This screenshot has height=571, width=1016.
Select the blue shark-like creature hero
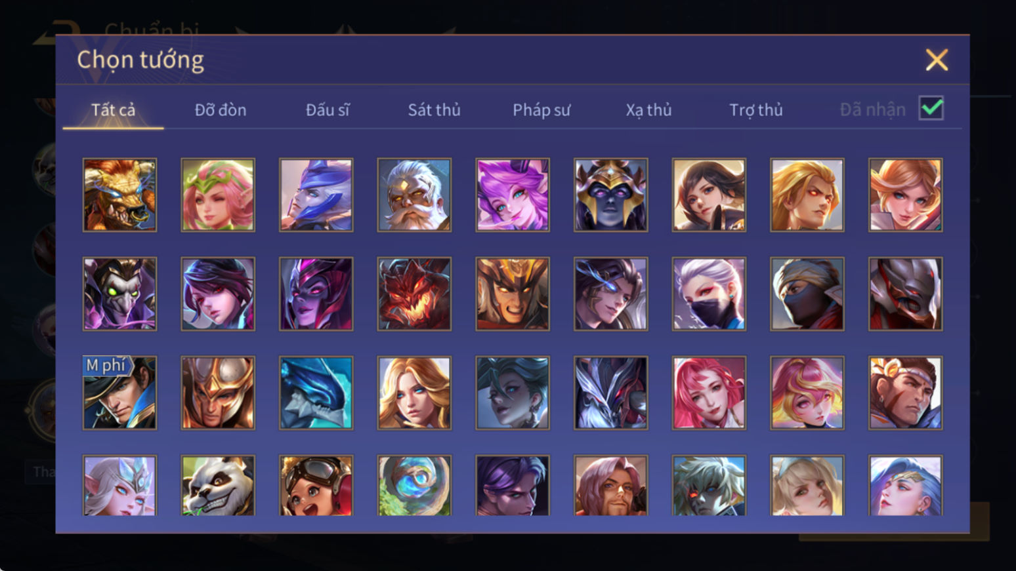[x=316, y=393]
